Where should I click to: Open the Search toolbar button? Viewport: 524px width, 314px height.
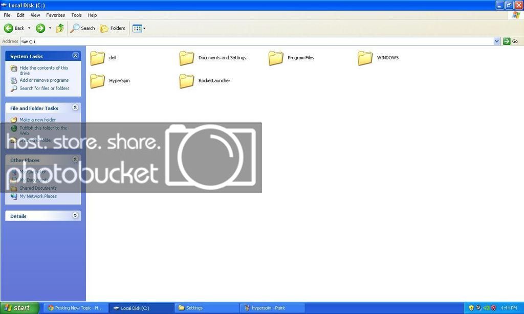tap(83, 29)
